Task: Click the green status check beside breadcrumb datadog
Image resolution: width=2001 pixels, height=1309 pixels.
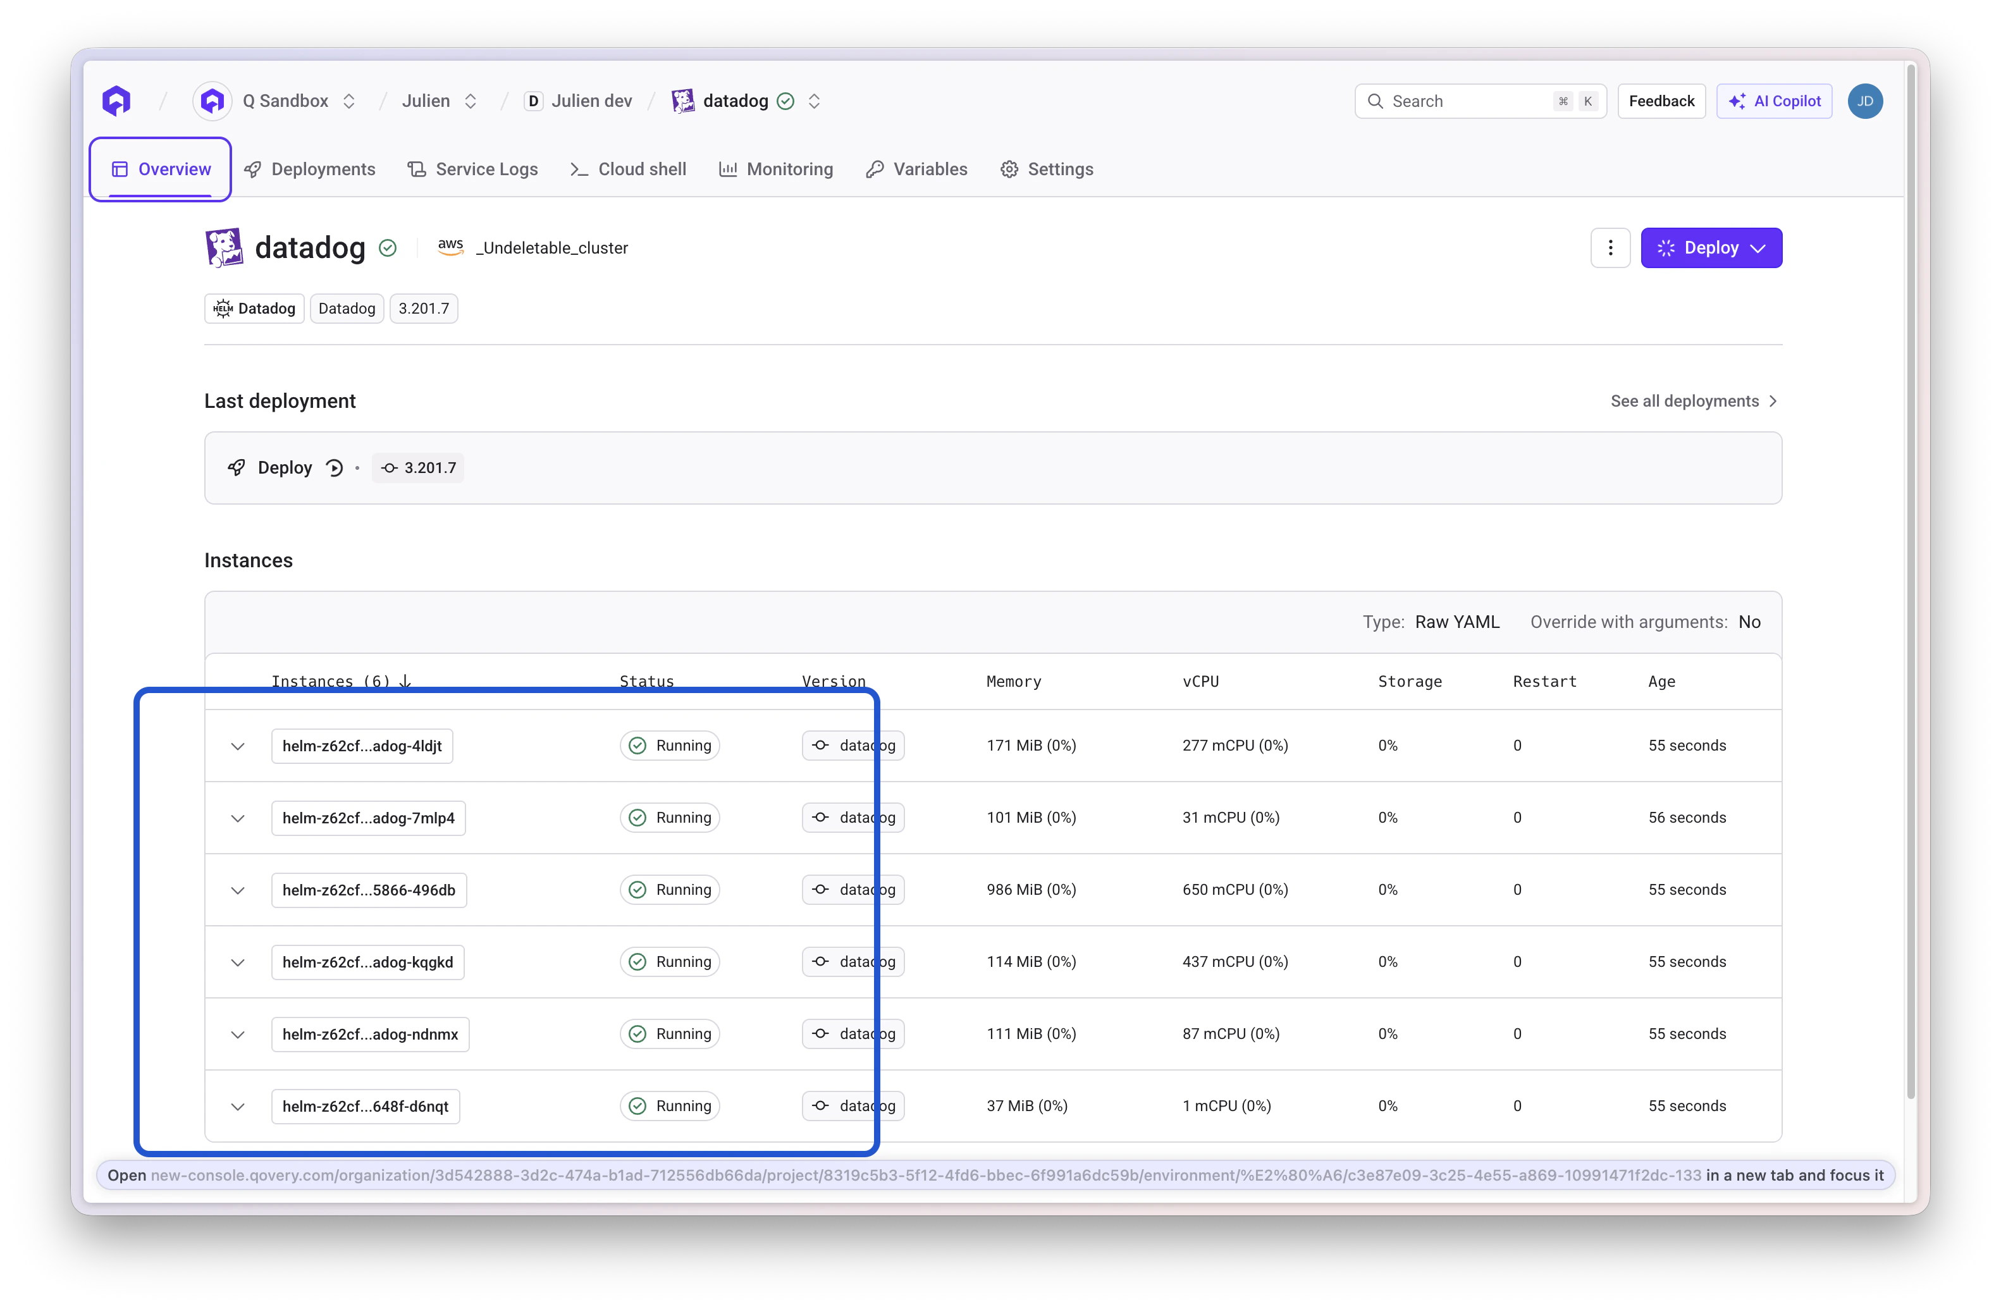Action: point(785,101)
